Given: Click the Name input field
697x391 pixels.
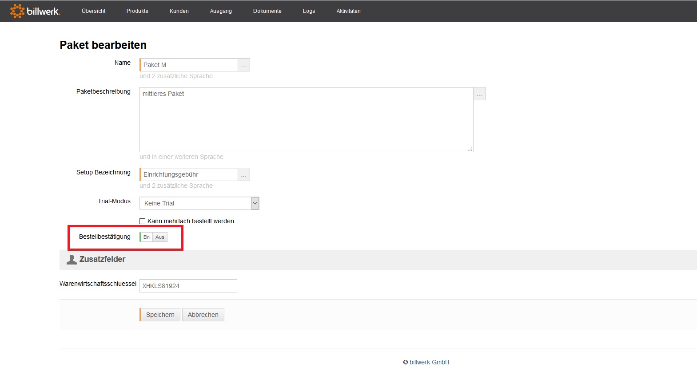Looking at the screenshot, I should pos(189,65).
